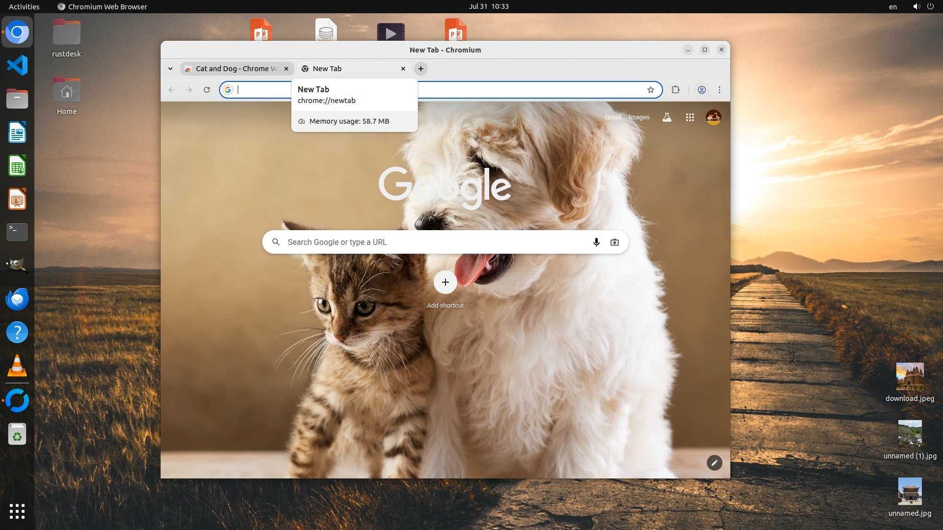The width and height of the screenshot is (943, 530).
Task: Click the Add shortcut button
Action: [445, 282]
